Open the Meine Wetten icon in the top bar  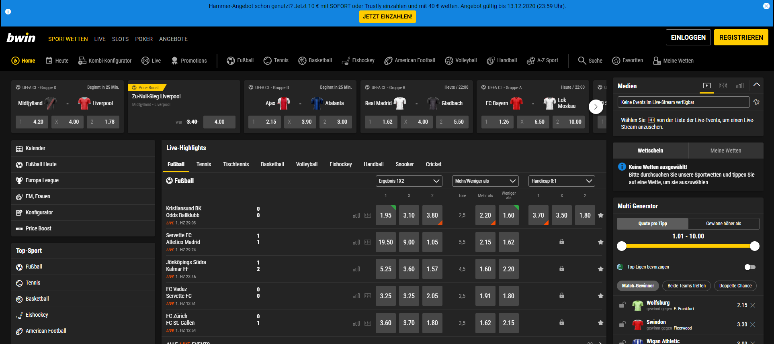pos(657,61)
